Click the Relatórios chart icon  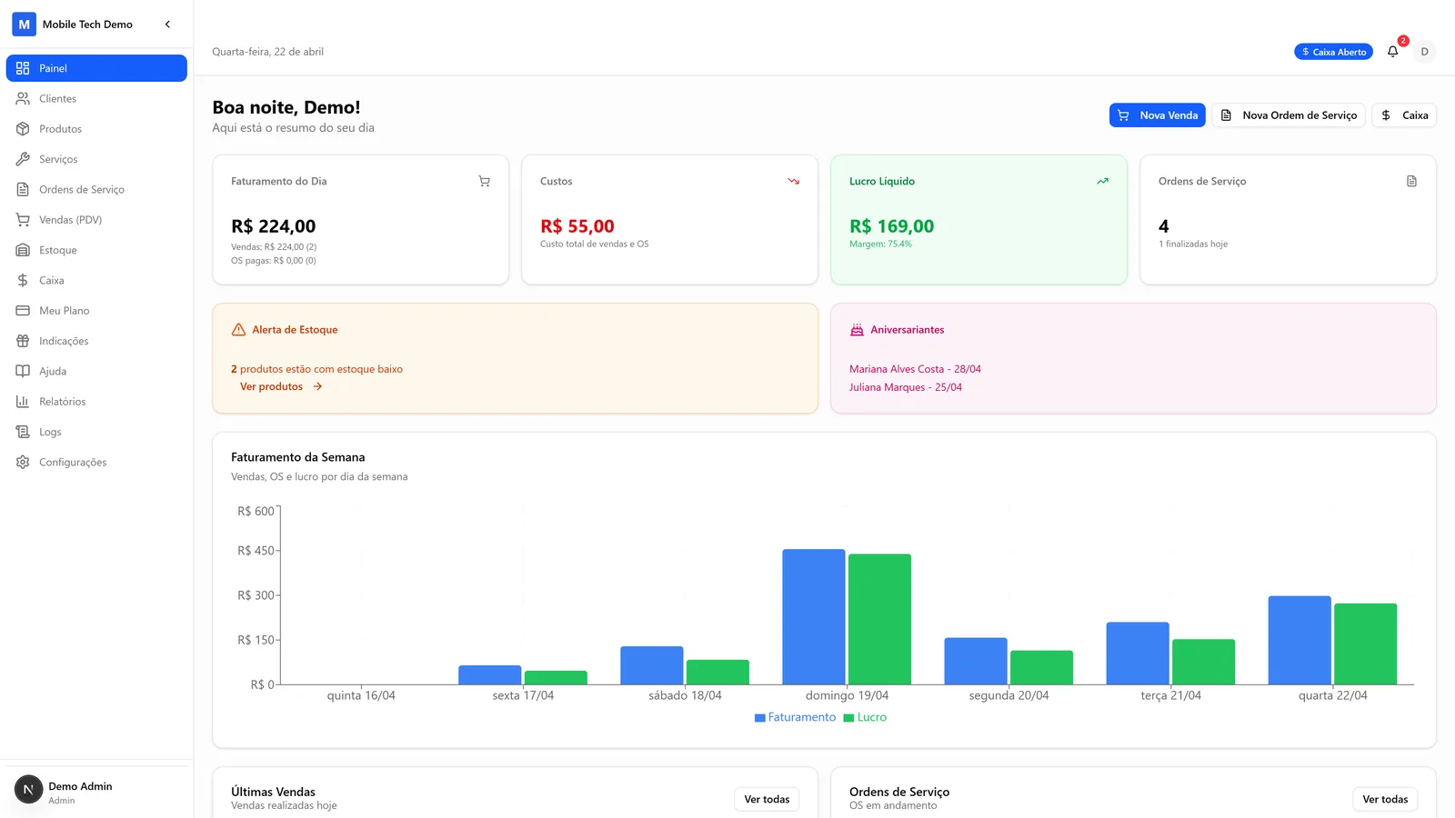[23, 402]
